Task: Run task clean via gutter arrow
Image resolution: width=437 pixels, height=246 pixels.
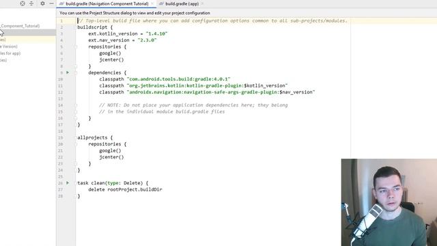Action: pos(68,183)
